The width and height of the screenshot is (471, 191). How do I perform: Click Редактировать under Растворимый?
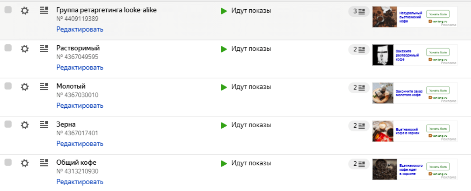tap(80, 67)
